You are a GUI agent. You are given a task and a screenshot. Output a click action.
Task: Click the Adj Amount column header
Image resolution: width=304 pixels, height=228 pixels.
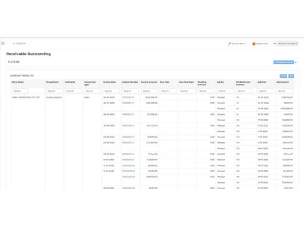click(x=283, y=82)
